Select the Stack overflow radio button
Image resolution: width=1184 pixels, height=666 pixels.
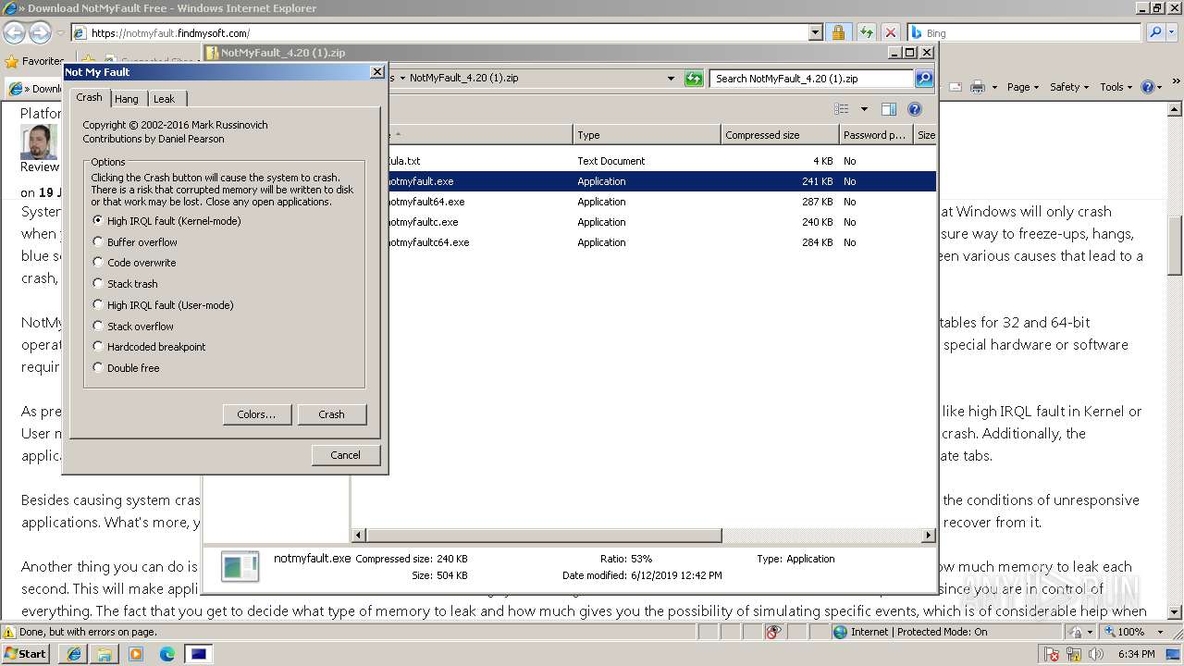(133, 327)
